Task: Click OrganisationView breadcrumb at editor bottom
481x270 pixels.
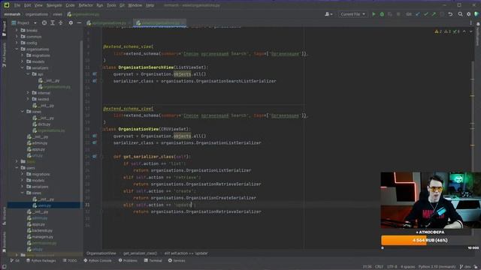Action: 101,253
